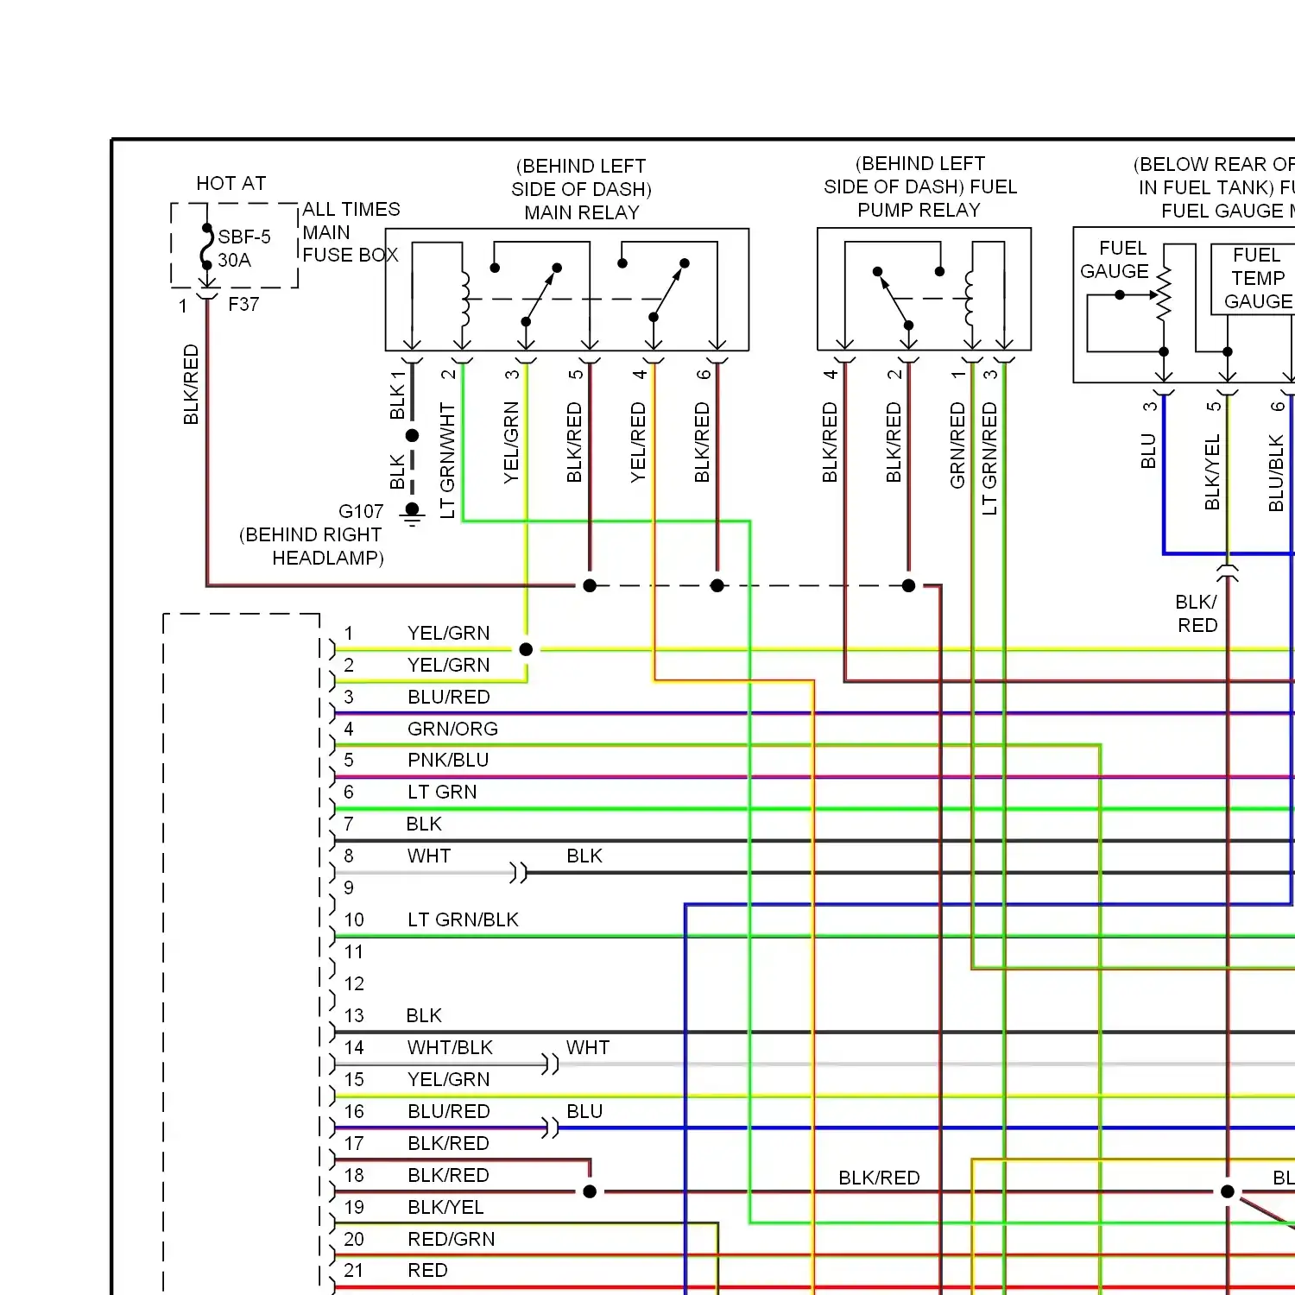
Task: Click the fuse symbol inside the dashed fuse box
Action: point(207,246)
